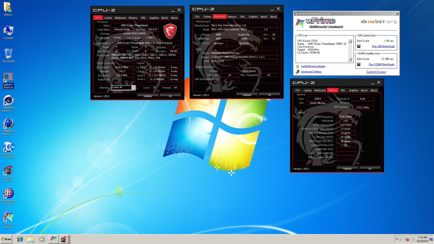Click the memory size 32660 MBytes field
The height and width of the screenshot is (244, 434).
click(318, 103)
